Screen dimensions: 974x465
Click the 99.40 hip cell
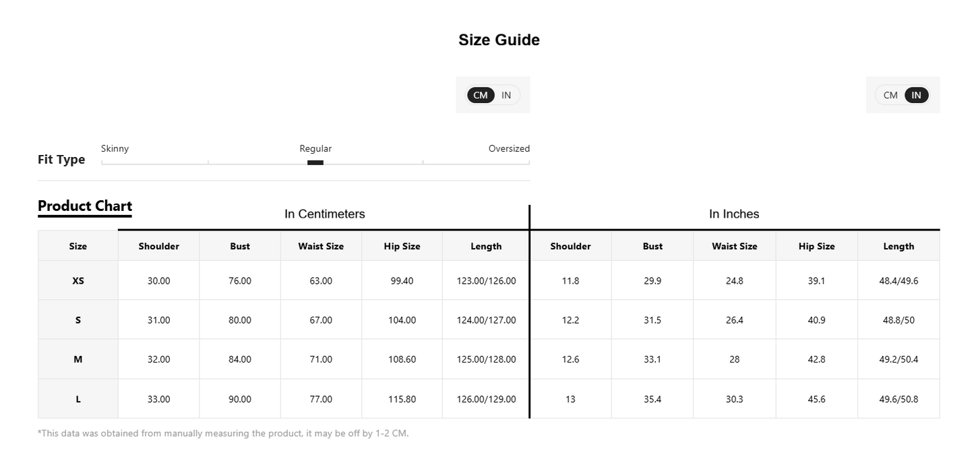402,280
